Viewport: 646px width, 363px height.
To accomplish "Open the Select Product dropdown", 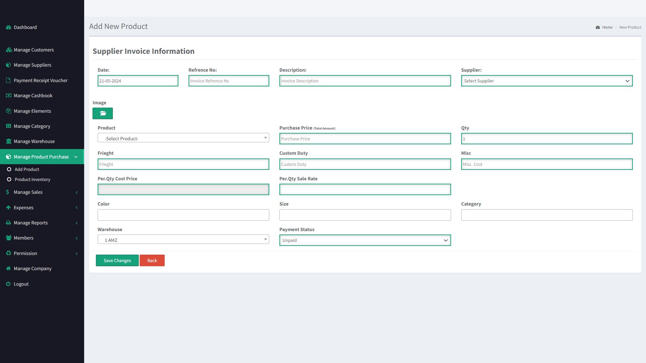I will coord(183,138).
